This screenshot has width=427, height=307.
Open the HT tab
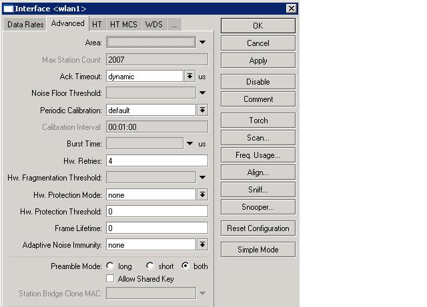(x=97, y=25)
